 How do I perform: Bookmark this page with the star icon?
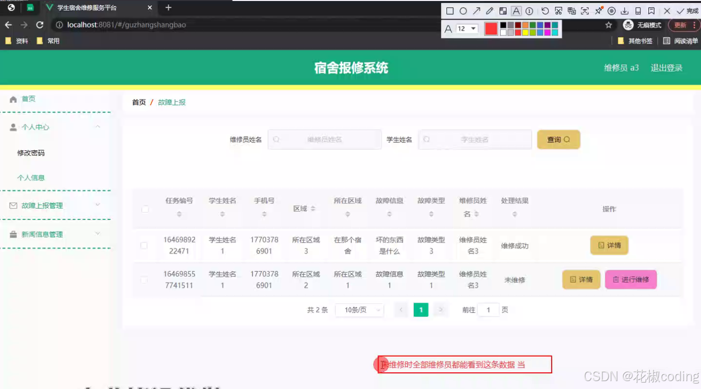click(x=609, y=25)
